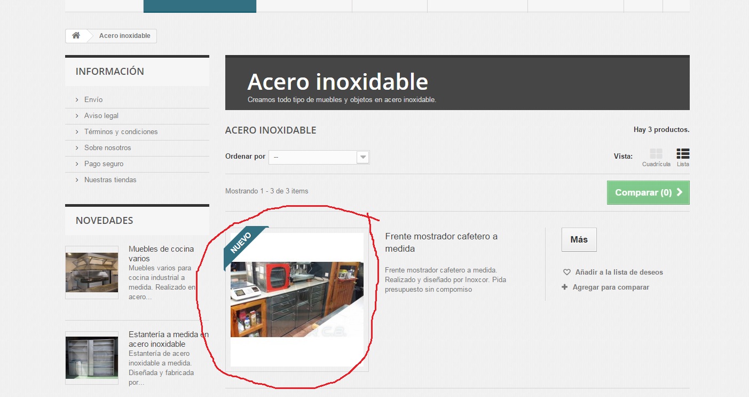The height and width of the screenshot is (397, 749).
Task: Click 'Mostrando 1 - 3 de 3 items' text
Action: pos(267,191)
